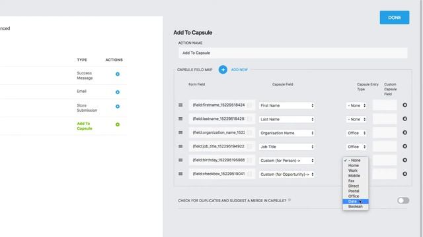
Task: Open the Last Name capsule field dropdown
Action: (287, 119)
